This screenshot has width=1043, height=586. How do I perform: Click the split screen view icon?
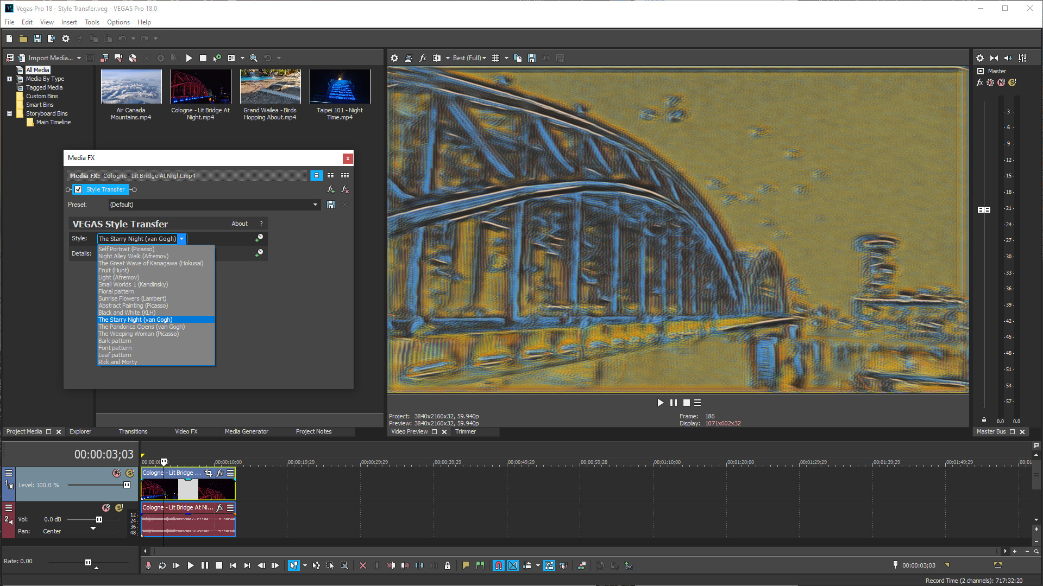tap(437, 58)
